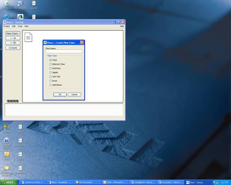
Task: Click the object bench area below the diagram
Action: click(64, 110)
